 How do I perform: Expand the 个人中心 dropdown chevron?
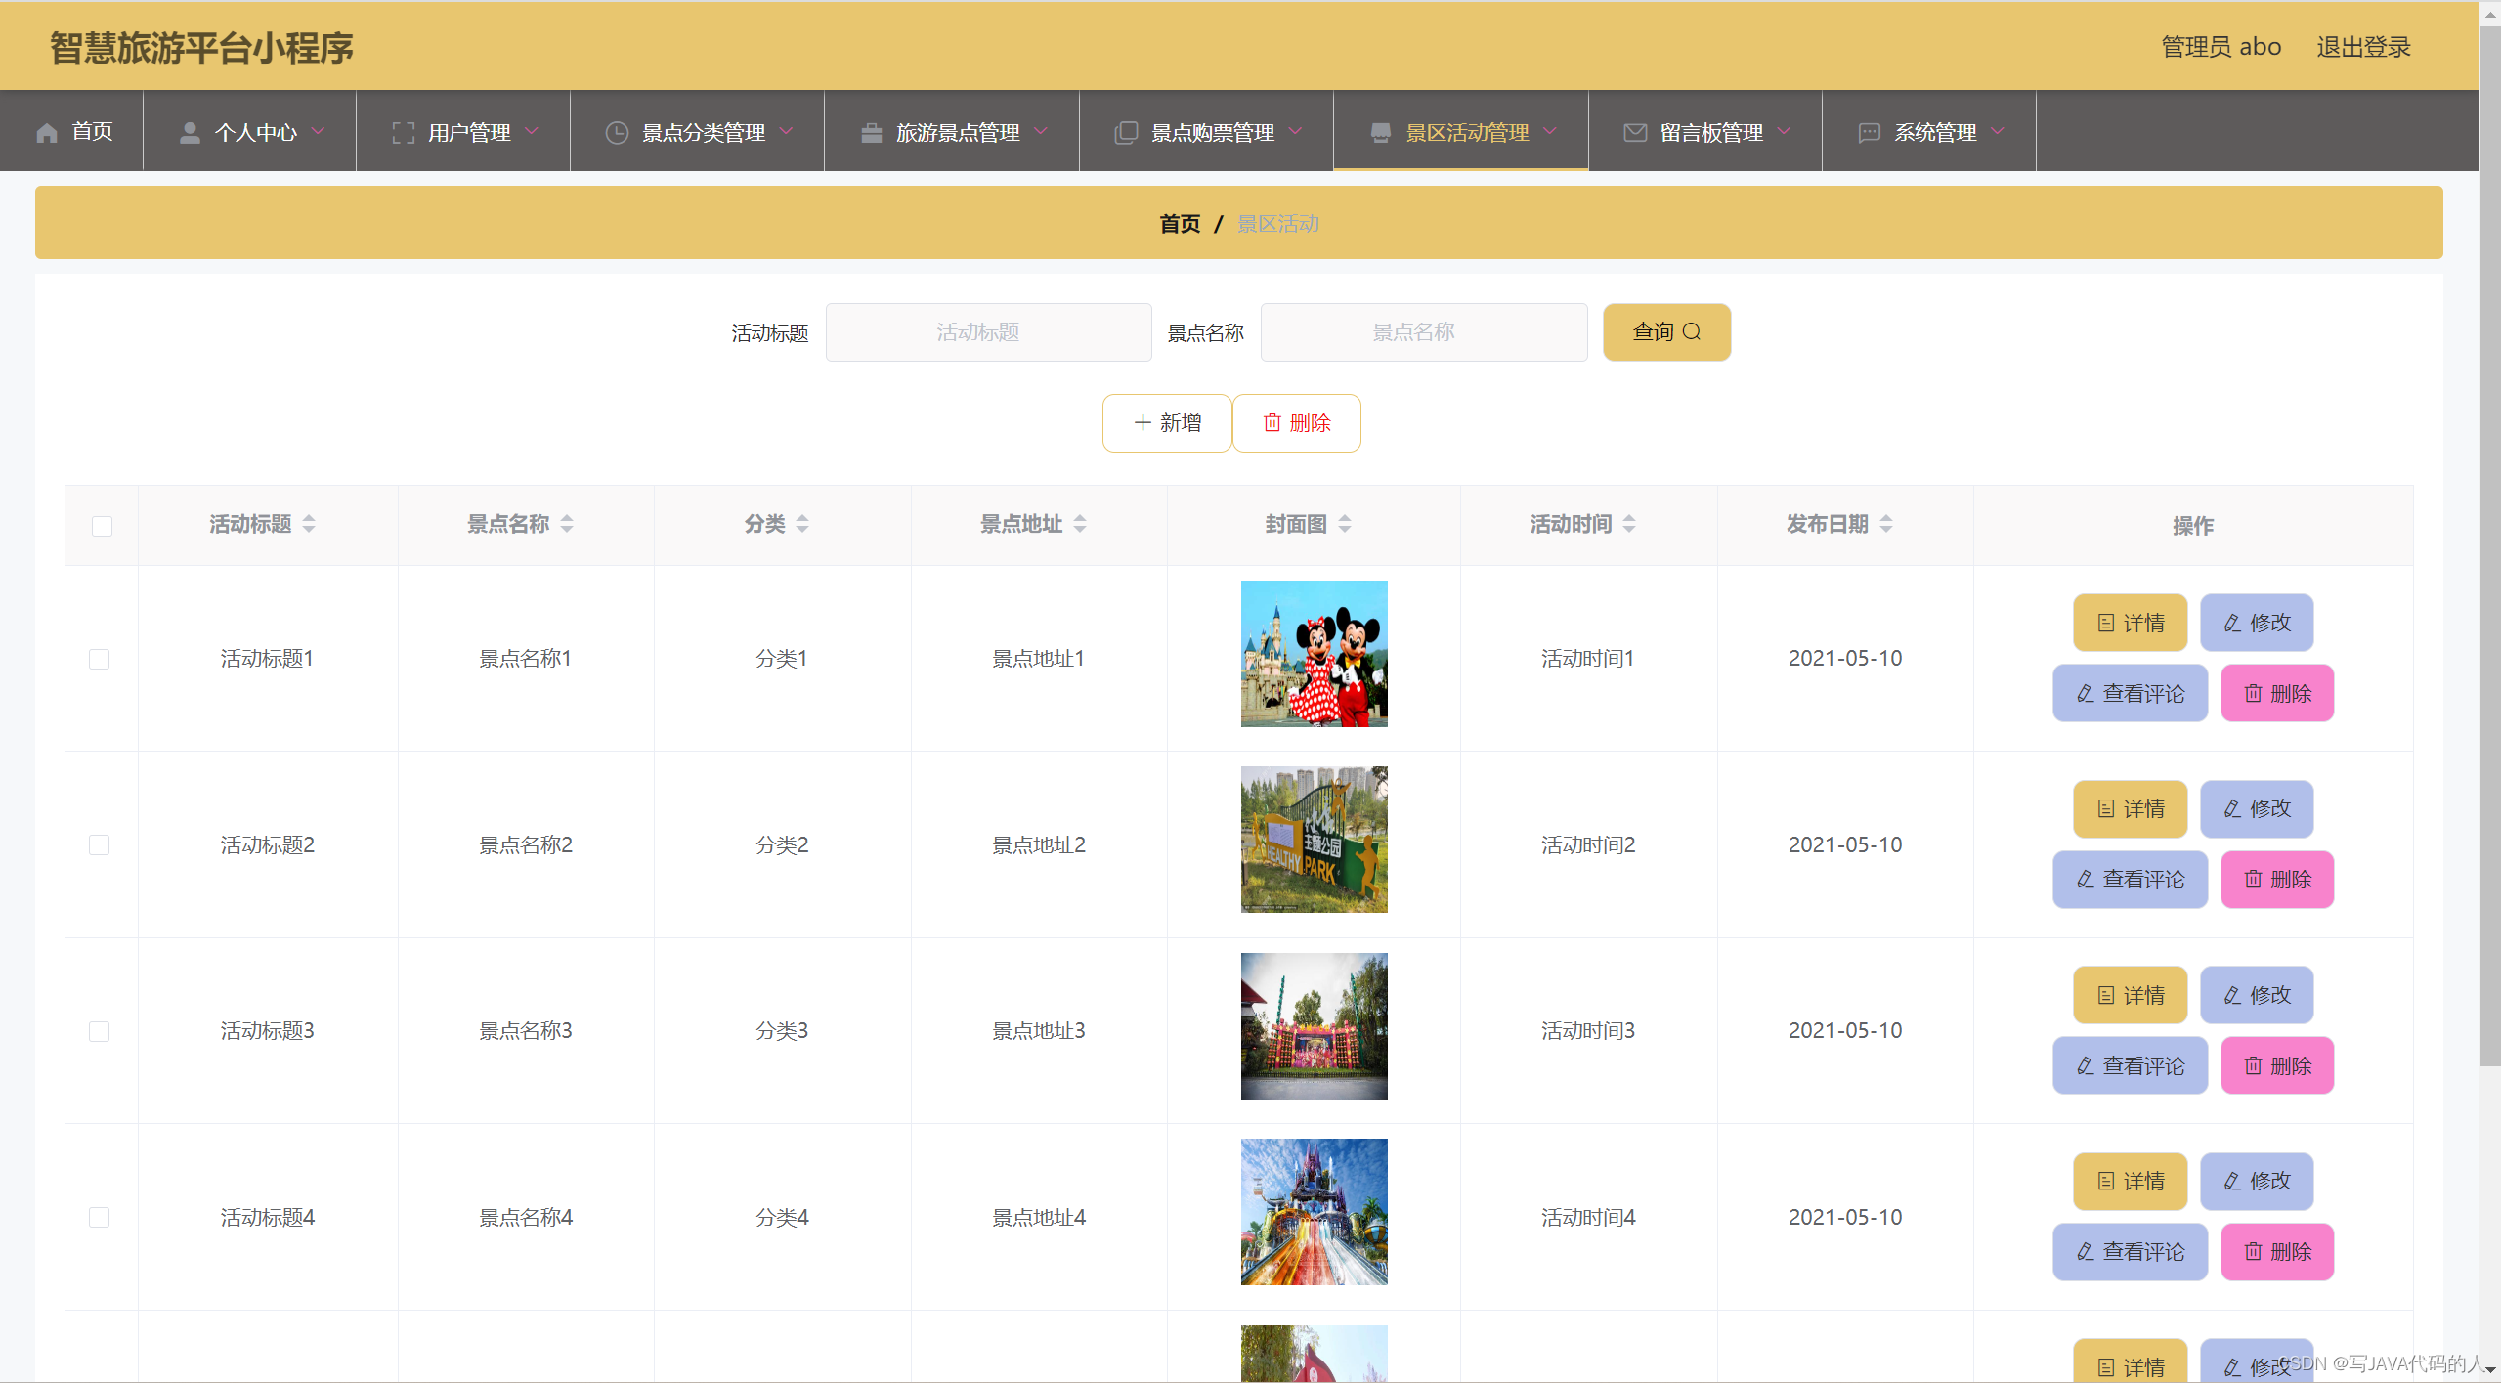(x=318, y=131)
